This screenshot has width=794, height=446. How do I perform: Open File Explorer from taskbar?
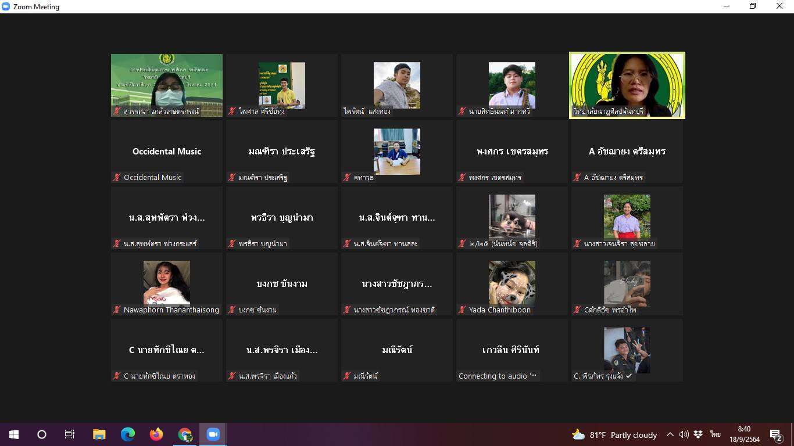[99, 434]
